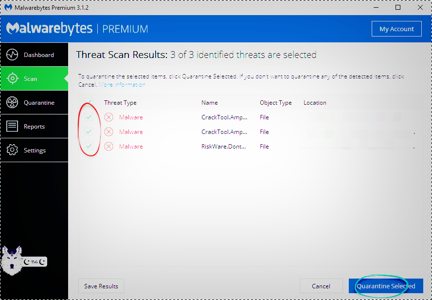The height and width of the screenshot is (300, 432).
Task: Toggle the select-all checkbox in table header
Action: (x=89, y=102)
